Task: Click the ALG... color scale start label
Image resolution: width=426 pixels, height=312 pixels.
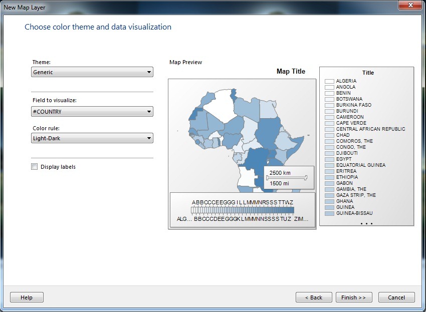Action: (x=184, y=219)
